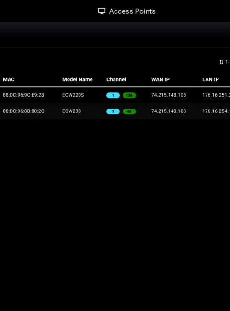Click LAN IP starting 176.16.254
This screenshot has width=230, height=311.
click(216, 111)
